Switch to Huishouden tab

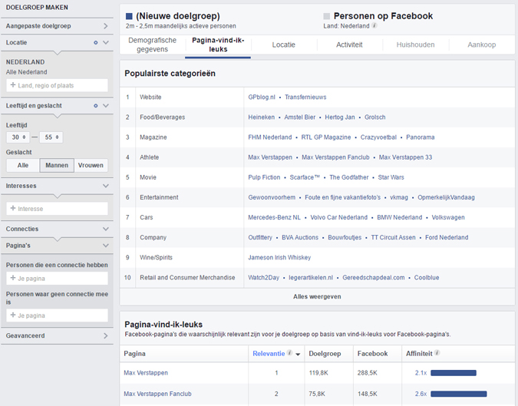click(x=416, y=45)
